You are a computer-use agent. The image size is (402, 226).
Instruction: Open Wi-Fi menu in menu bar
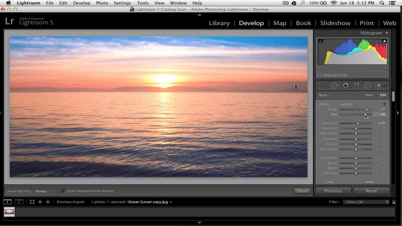tap(334, 3)
